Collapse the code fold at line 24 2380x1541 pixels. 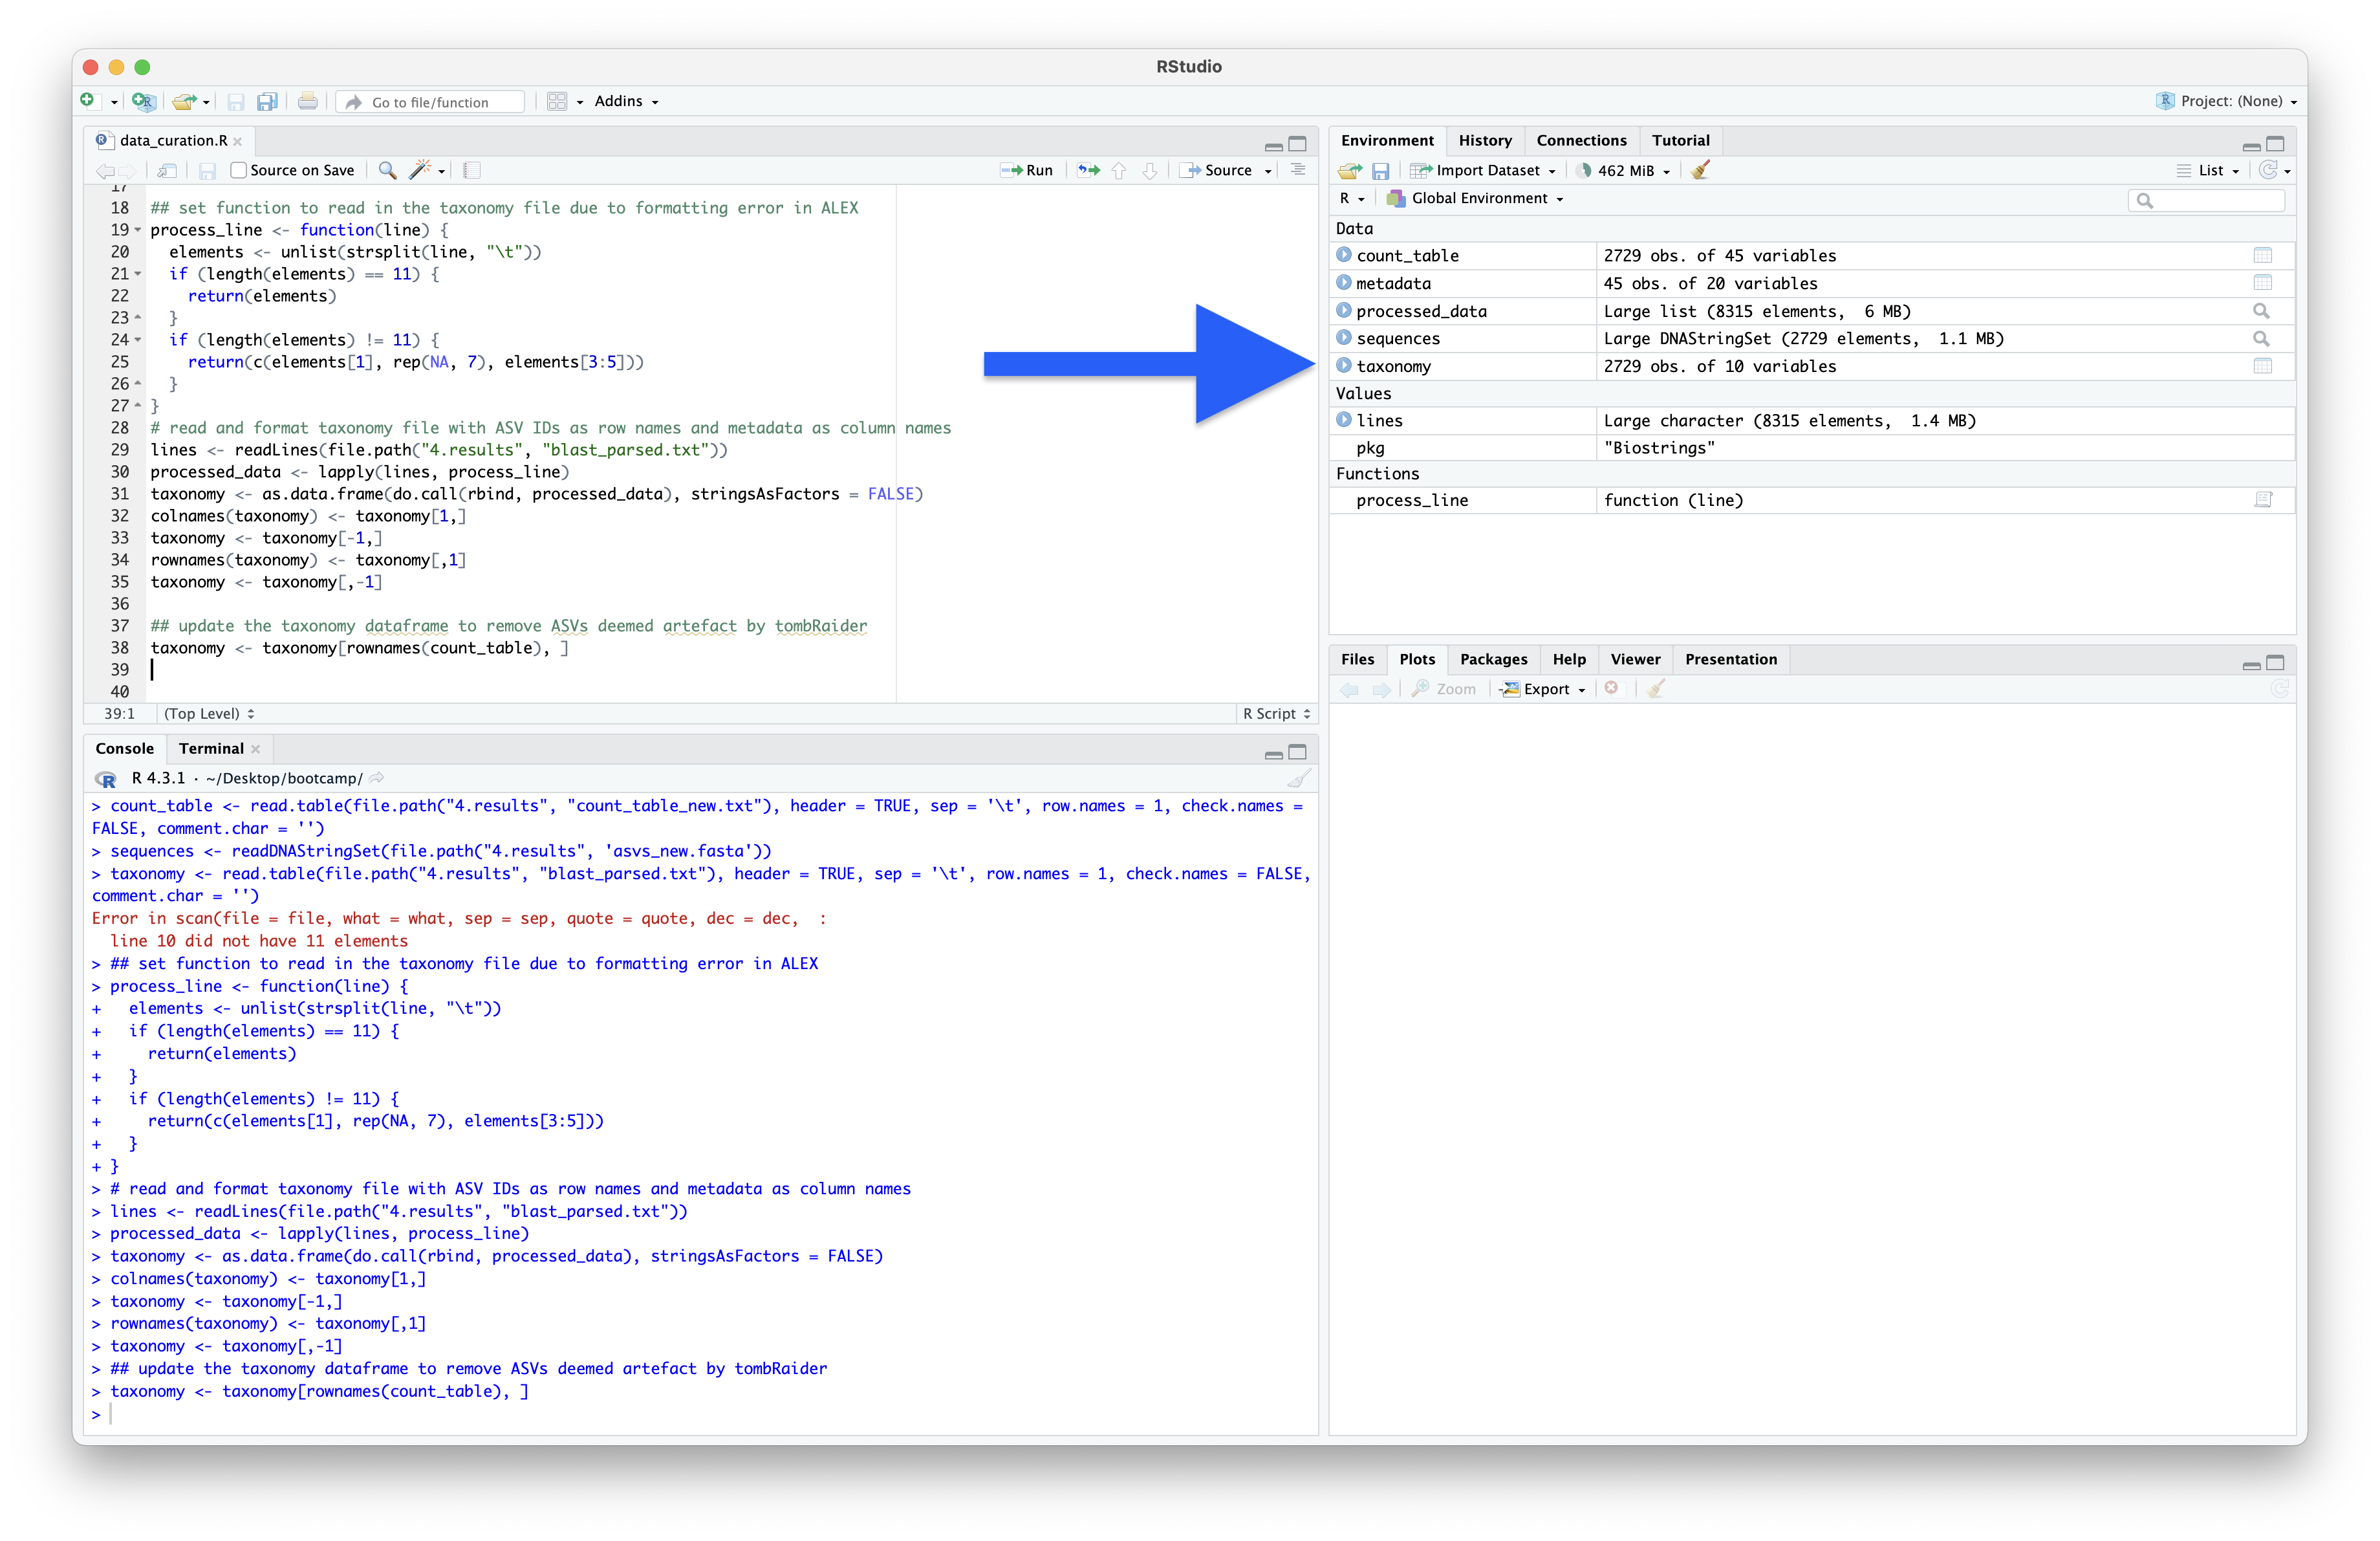138,340
